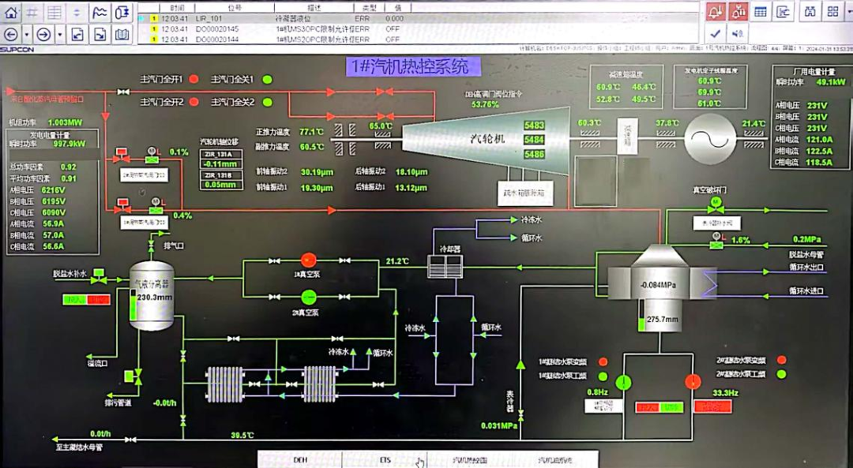The width and height of the screenshot is (853, 468).
Task: Expand the back-arrow history dropdown
Action: tap(27, 35)
